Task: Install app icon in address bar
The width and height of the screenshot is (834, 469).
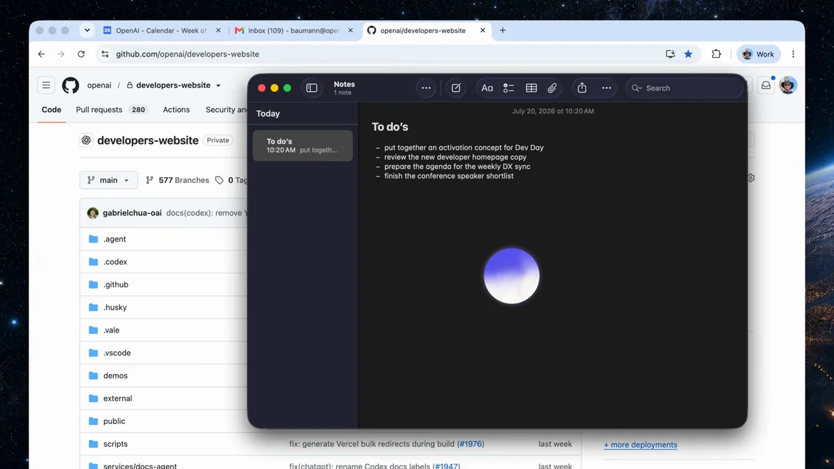Action: tap(670, 54)
